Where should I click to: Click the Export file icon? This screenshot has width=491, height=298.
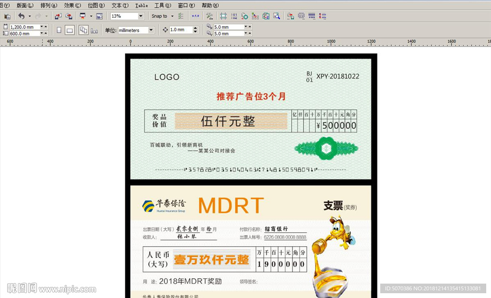tap(69, 16)
